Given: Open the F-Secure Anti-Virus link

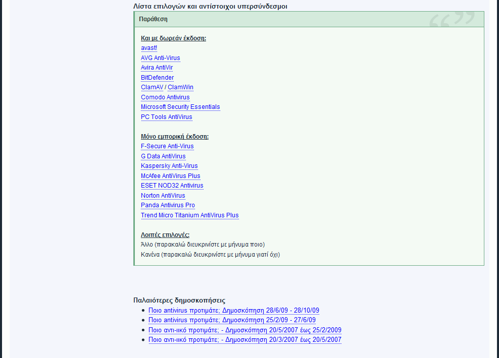Looking at the screenshot, I should [167, 146].
